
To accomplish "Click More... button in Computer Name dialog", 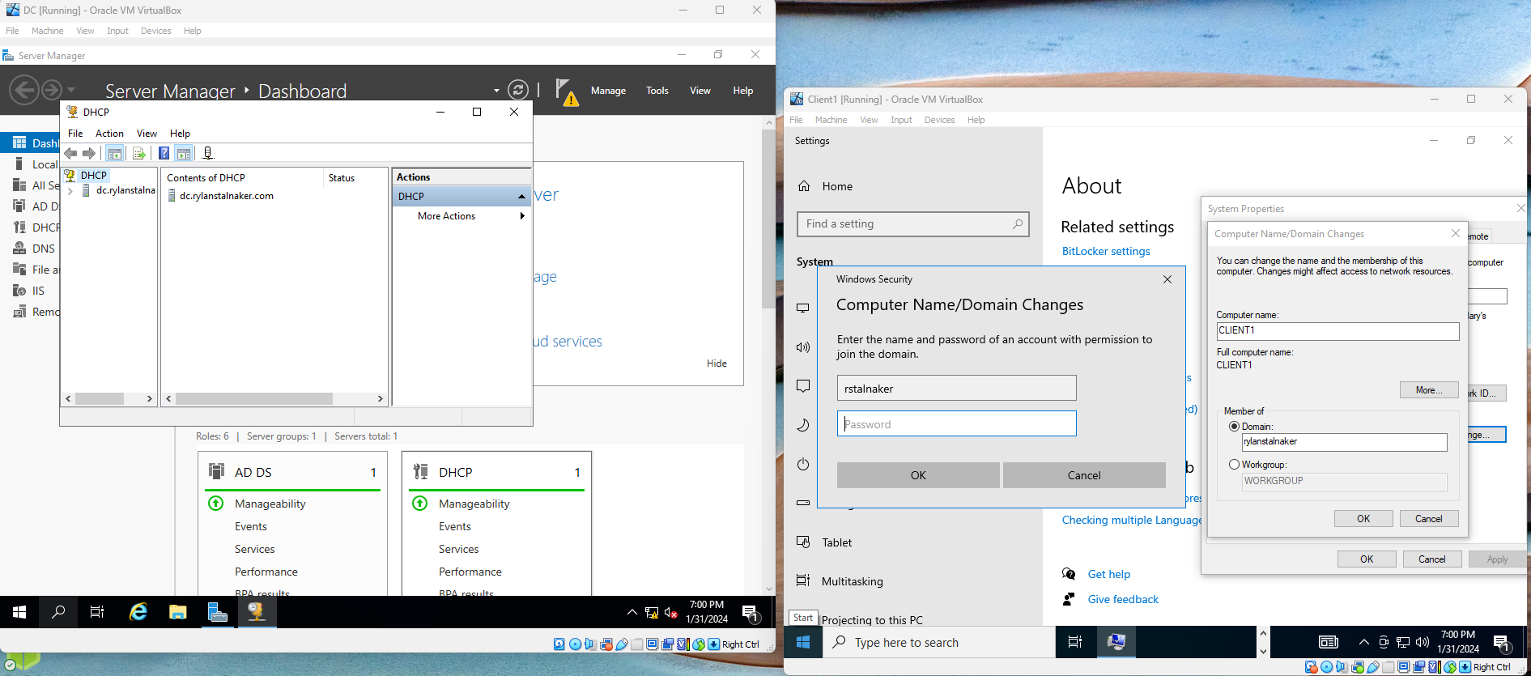I will [1429, 390].
